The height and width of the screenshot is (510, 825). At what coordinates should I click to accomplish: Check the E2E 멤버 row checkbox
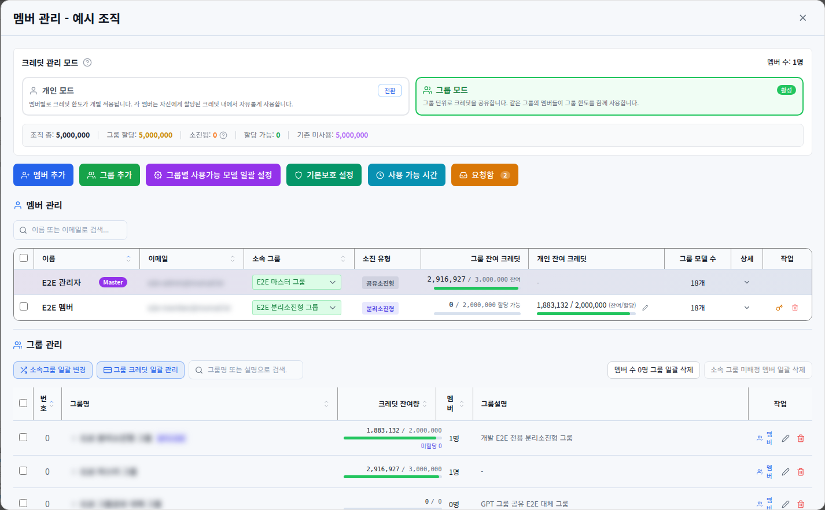coord(24,306)
